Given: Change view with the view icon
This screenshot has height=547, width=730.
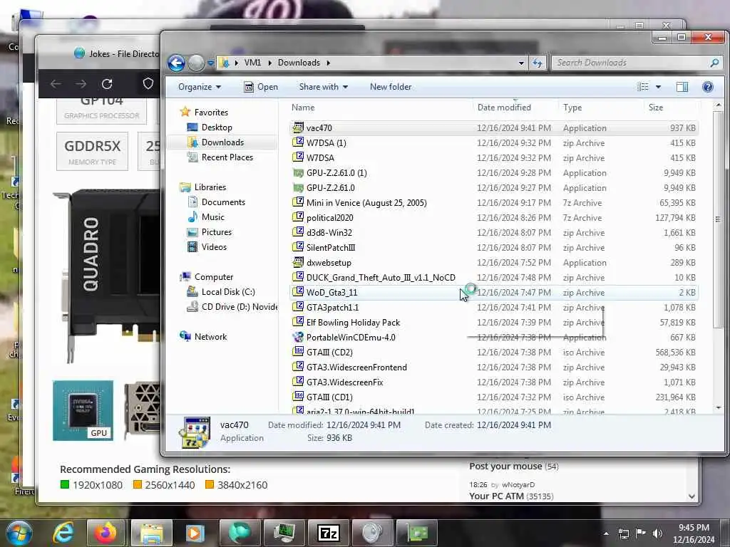Looking at the screenshot, I should pos(643,87).
